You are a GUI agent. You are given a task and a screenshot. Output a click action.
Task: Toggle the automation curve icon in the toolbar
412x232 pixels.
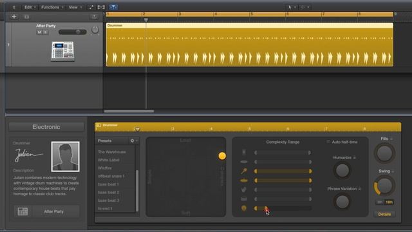(x=91, y=7)
